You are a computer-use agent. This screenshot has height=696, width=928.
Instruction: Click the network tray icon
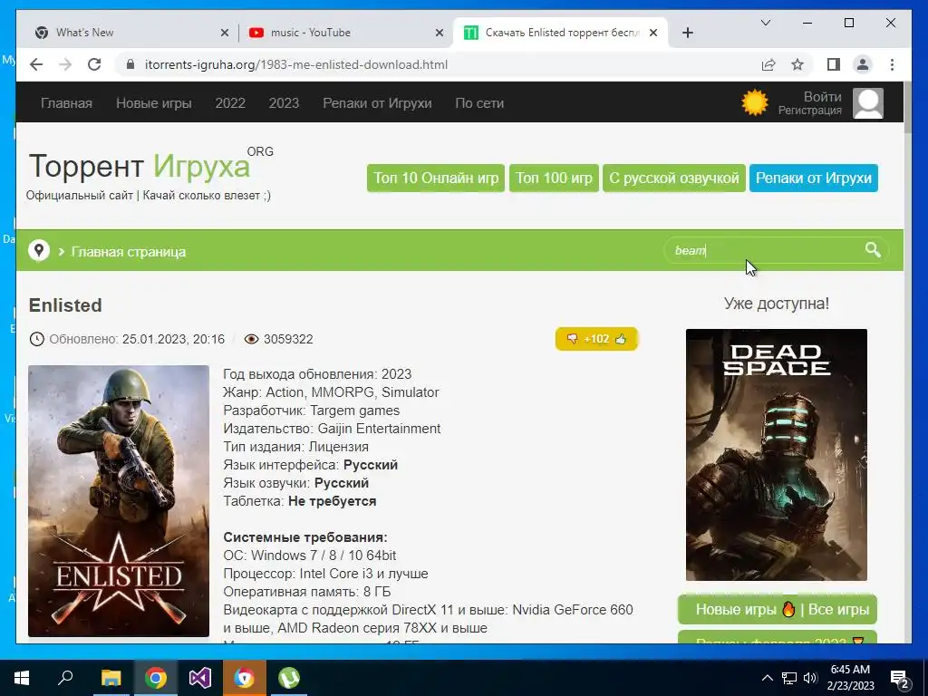coord(789,678)
